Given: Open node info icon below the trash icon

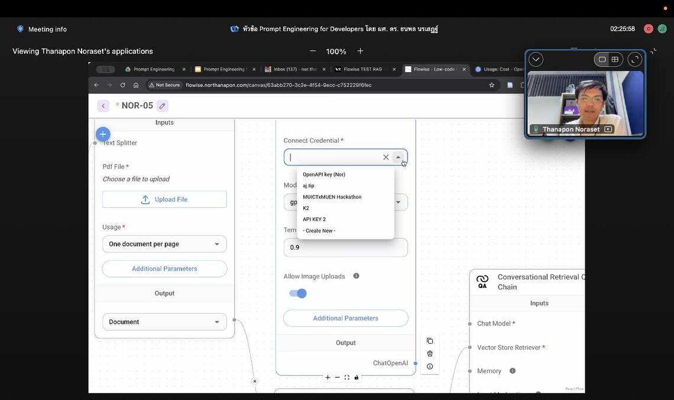Looking at the screenshot, I should point(430,366).
